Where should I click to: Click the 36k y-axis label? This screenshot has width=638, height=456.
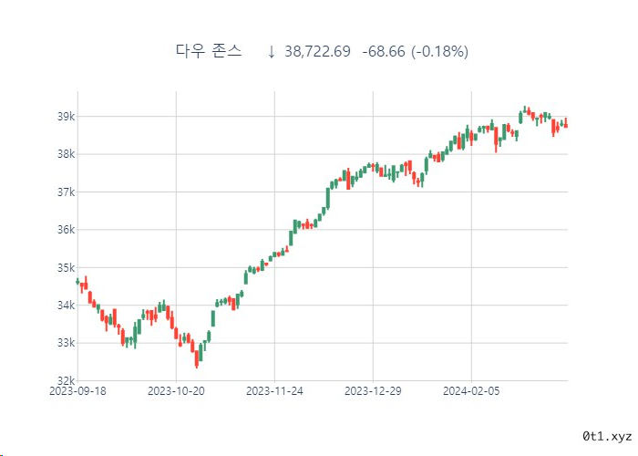pyautogui.click(x=66, y=230)
